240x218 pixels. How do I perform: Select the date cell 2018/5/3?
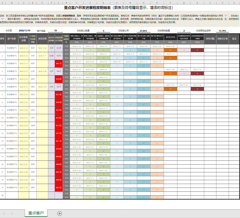[184, 69]
